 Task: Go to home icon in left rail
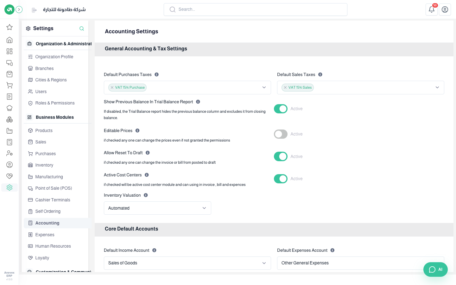pos(9,40)
